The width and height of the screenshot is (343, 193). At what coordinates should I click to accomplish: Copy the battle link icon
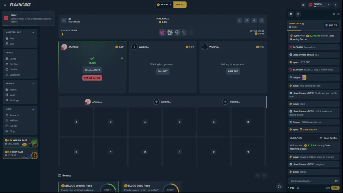click(247, 20)
